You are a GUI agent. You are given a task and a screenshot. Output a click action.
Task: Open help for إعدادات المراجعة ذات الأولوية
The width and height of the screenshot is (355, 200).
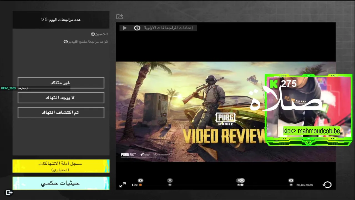point(137,28)
